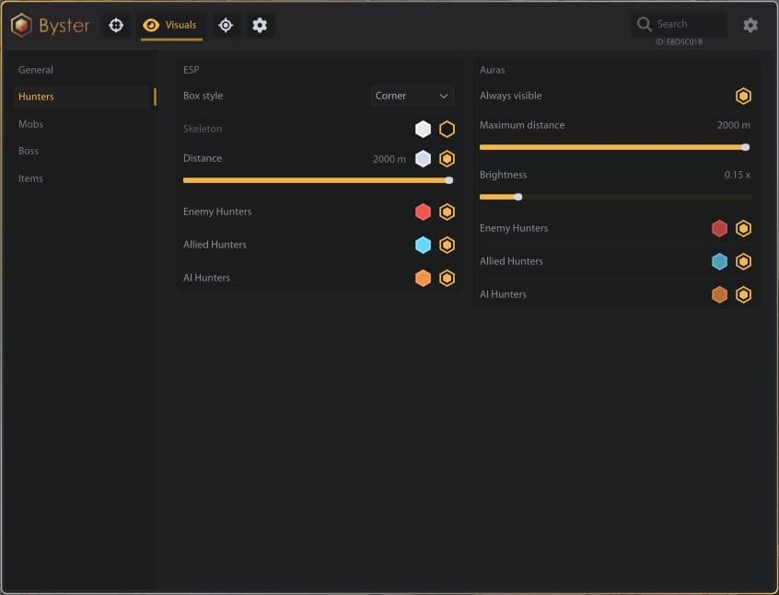The image size is (779, 595).
Task: Click ESP Enemy Hunters red color swatch
Action: (x=423, y=212)
